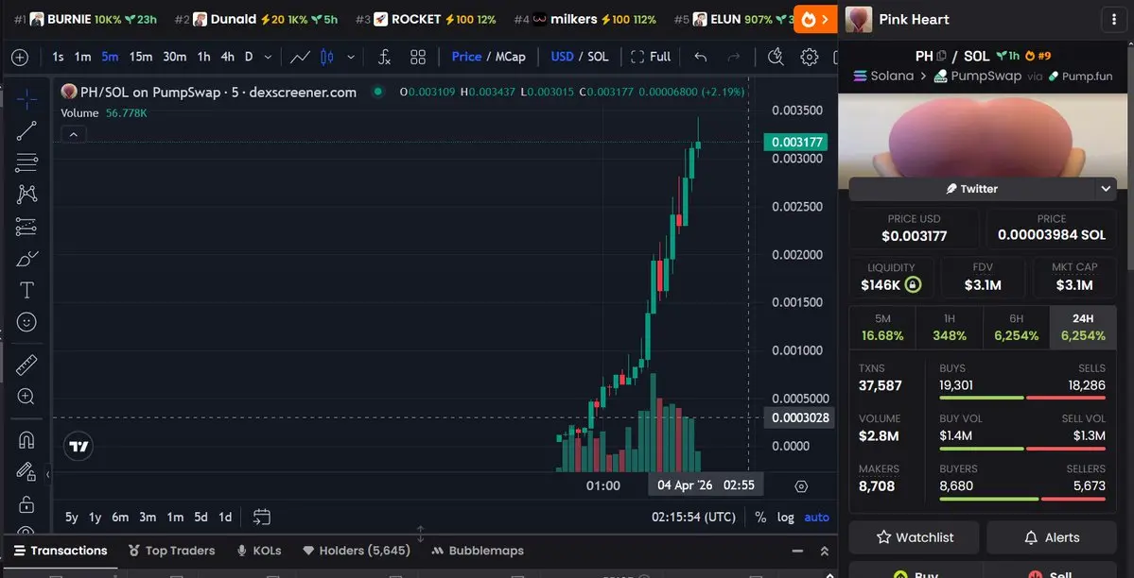This screenshot has width=1134, height=578.
Task: Expand the chart style dropdown
Action: tap(351, 57)
